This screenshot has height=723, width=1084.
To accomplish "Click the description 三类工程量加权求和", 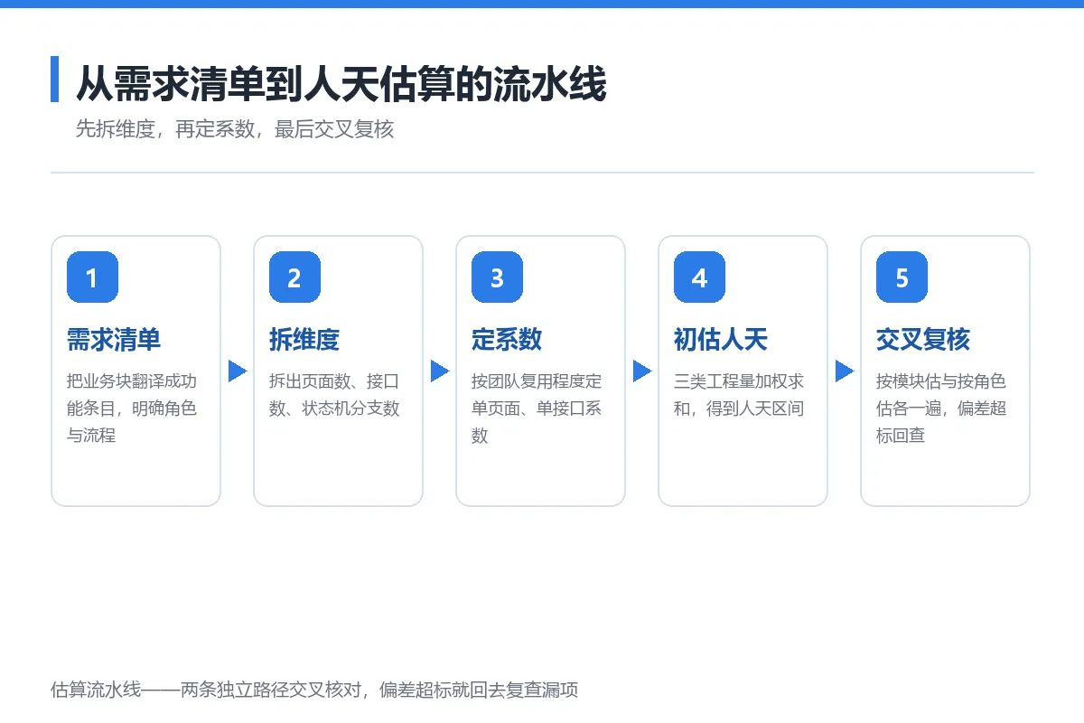I will pyautogui.click(x=739, y=395).
